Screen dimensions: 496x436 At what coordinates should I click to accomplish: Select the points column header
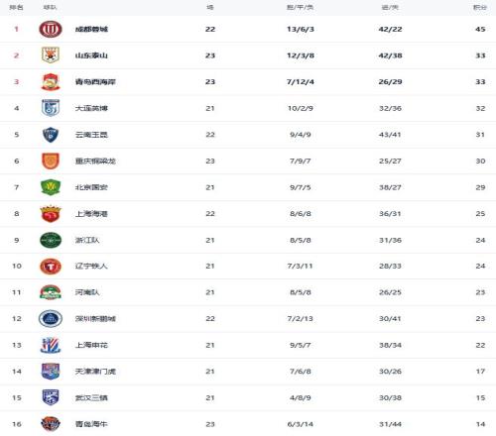pyautogui.click(x=480, y=7)
